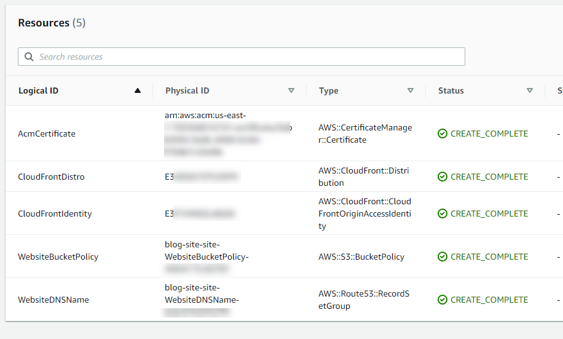Click the AcmCertificate green checkmark status icon
Screen dimensions: 563x339
(443, 134)
